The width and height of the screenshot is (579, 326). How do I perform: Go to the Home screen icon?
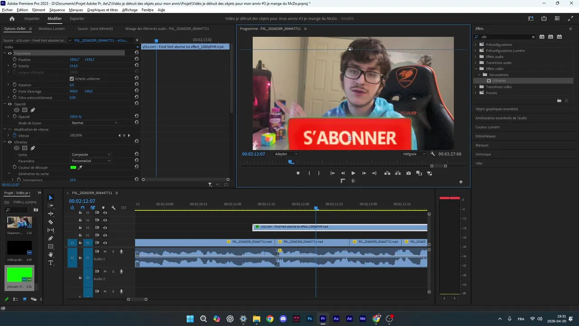tap(12, 19)
